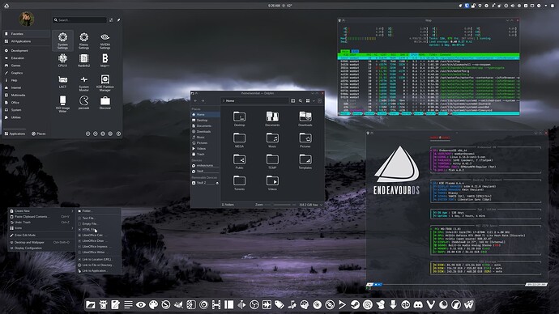Open Desktop and Wallpaper settings
Viewport: 559px width, 314px height.
click(41, 242)
